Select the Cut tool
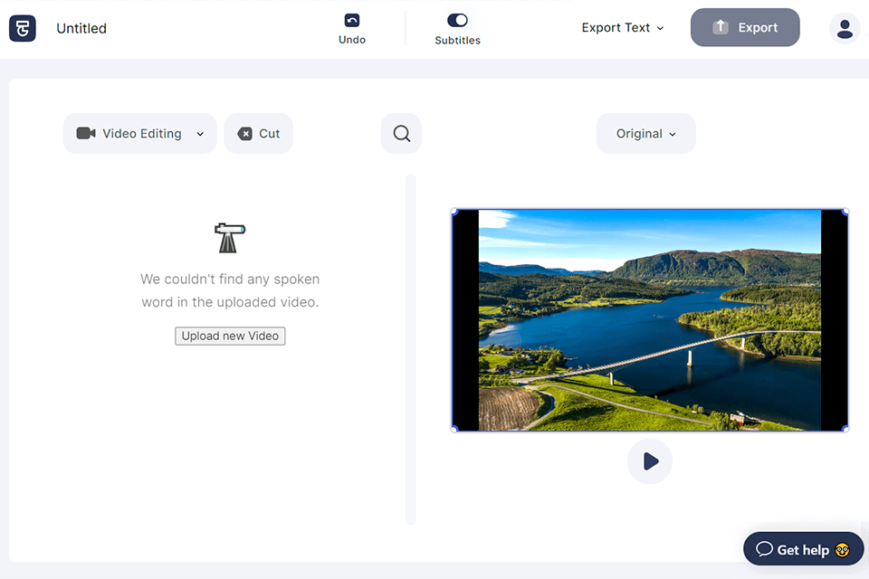The image size is (869, 579). click(259, 134)
